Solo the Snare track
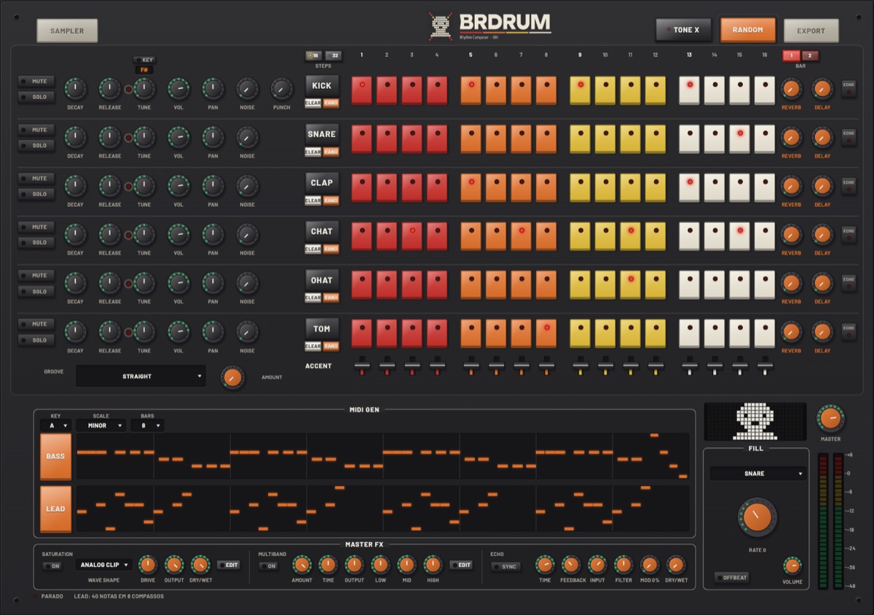 coord(36,146)
